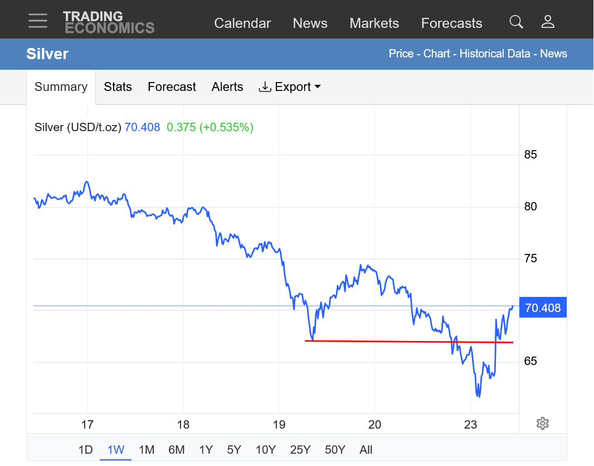Click the search magnifier icon

(x=517, y=22)
